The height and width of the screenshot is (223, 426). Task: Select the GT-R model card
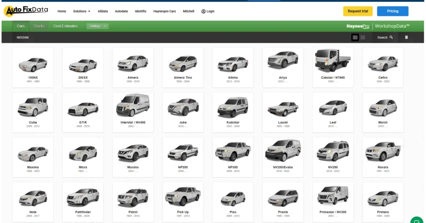[x=83, y=112]
